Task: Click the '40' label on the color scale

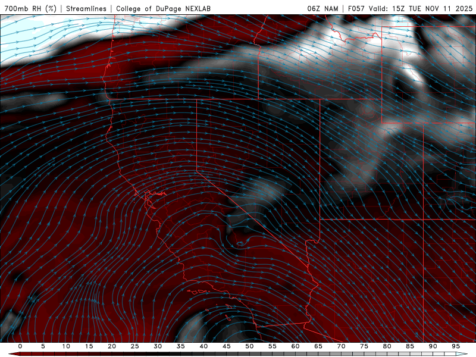Action: [203, 346]
